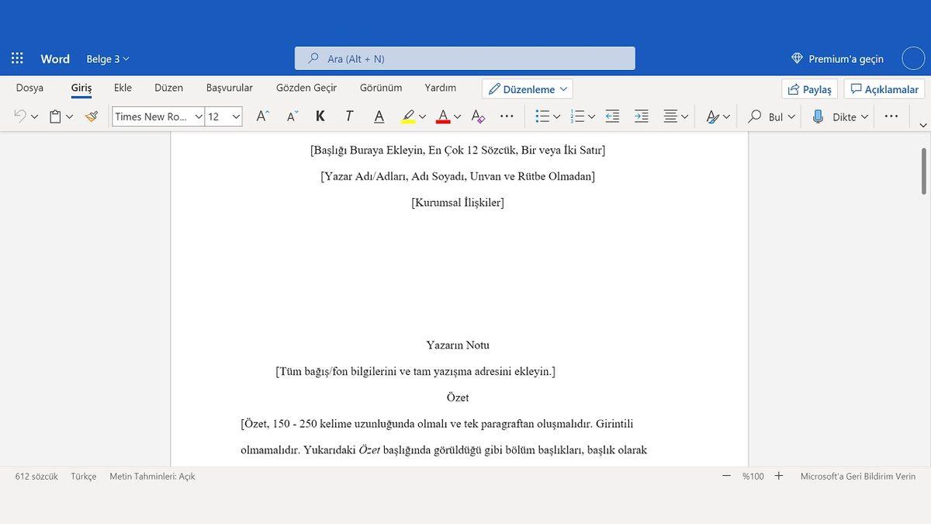
Task: Select the İtalik (italic) icon
Action: [349, 116]
